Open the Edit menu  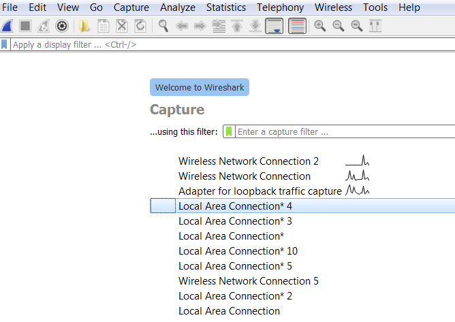(37, 7)
